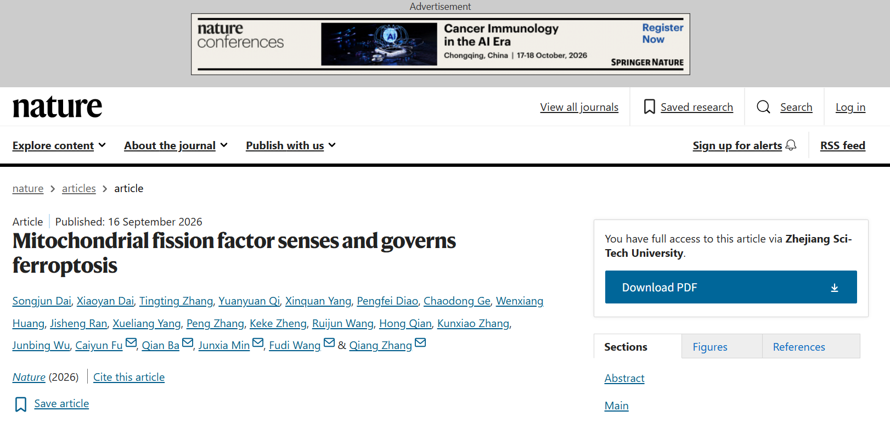
Task: Click the alerts bell icon
Action: pos(791,145)
